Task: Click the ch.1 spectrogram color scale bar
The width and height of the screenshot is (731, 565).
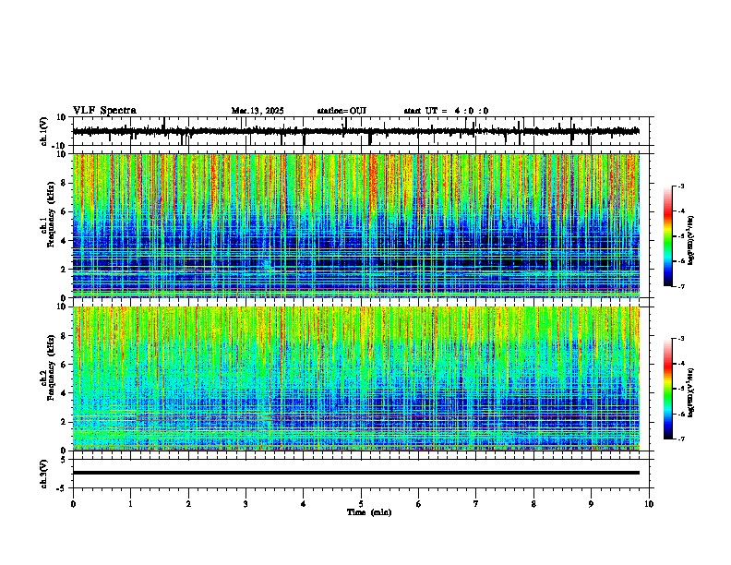Action: pos(668,236)
